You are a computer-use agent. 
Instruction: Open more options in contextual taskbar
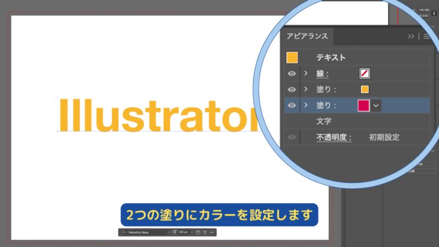[212, 232]
